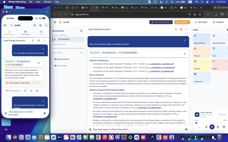Screen dimensions: 228x142
Task: Open filter settings icon in phone app
Action: pyautogui.click(x=38, y=41)
